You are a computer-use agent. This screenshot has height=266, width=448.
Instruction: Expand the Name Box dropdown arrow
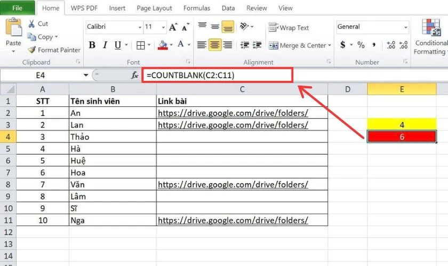(86, 75)
